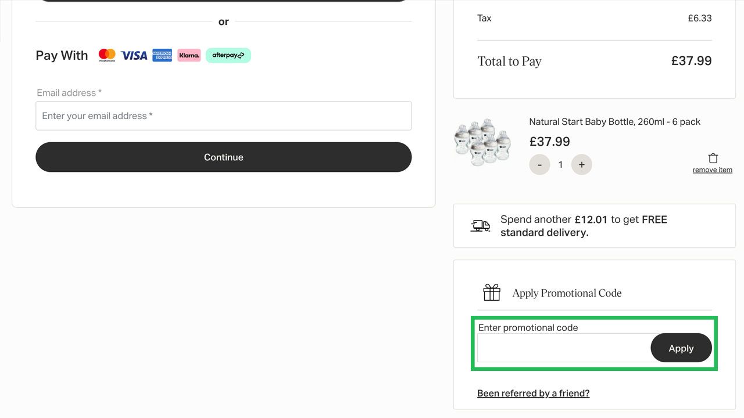Click the promotional code text box
The width and height of the screenshot is (744, 418).
tap(564, 348)
